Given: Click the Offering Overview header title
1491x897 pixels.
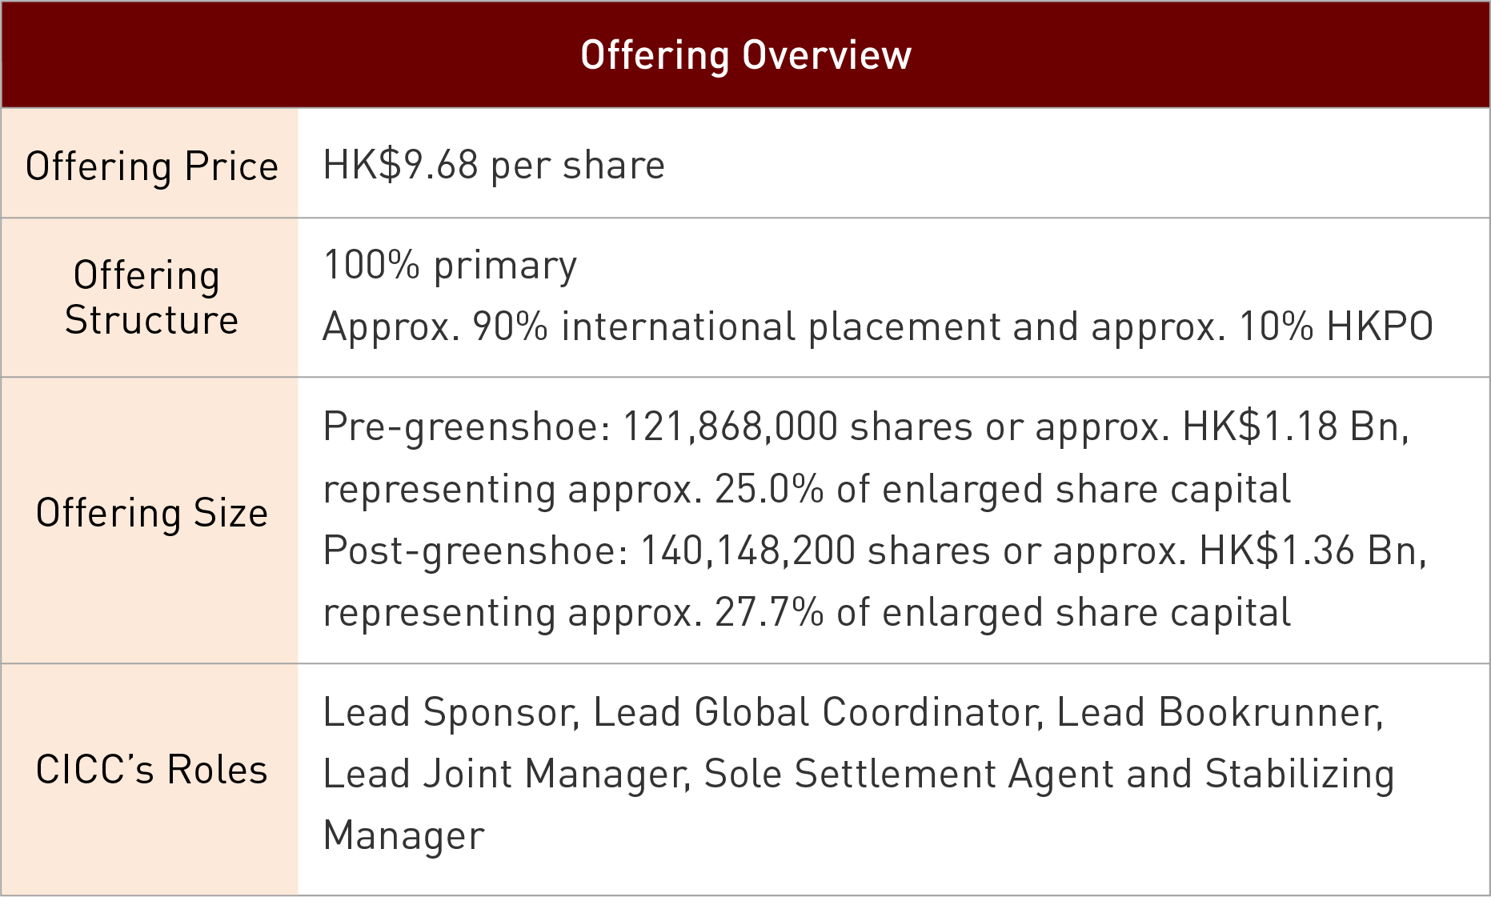Looking at the screenshot, I should click(x=745, y=55).
